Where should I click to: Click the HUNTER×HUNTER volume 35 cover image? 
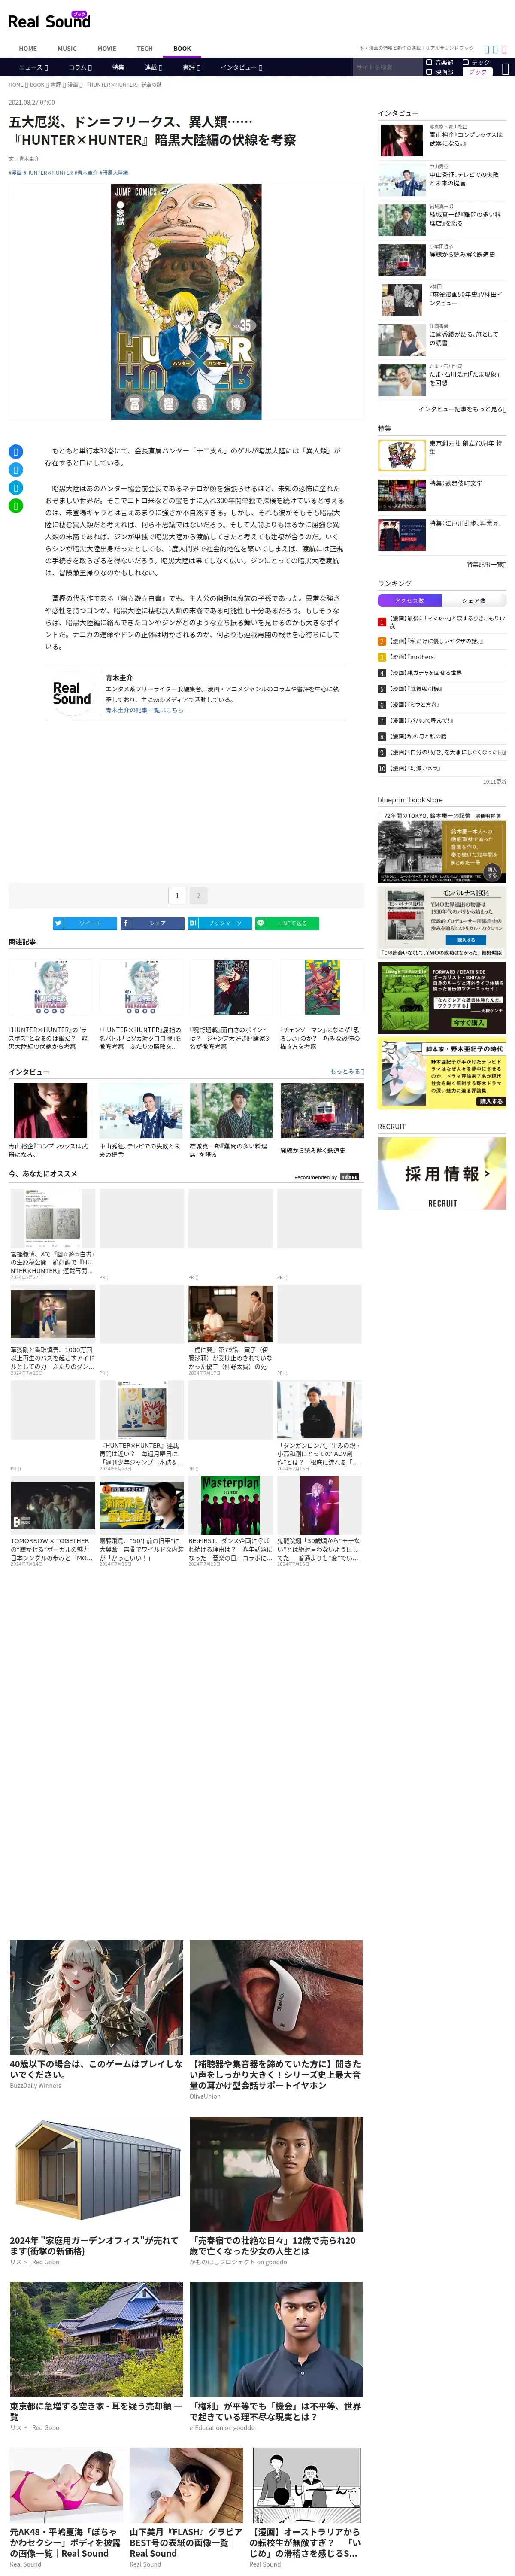pyautogui.click(x=186, y=302)
